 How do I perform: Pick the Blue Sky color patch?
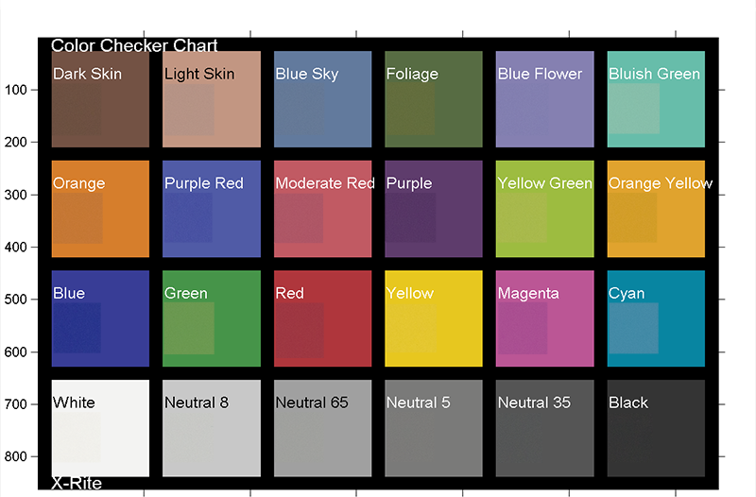click(322, 99)
